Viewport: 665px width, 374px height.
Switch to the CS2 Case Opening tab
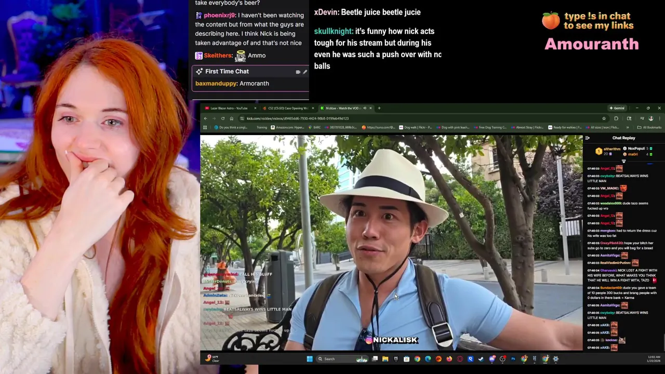(287, 108)
